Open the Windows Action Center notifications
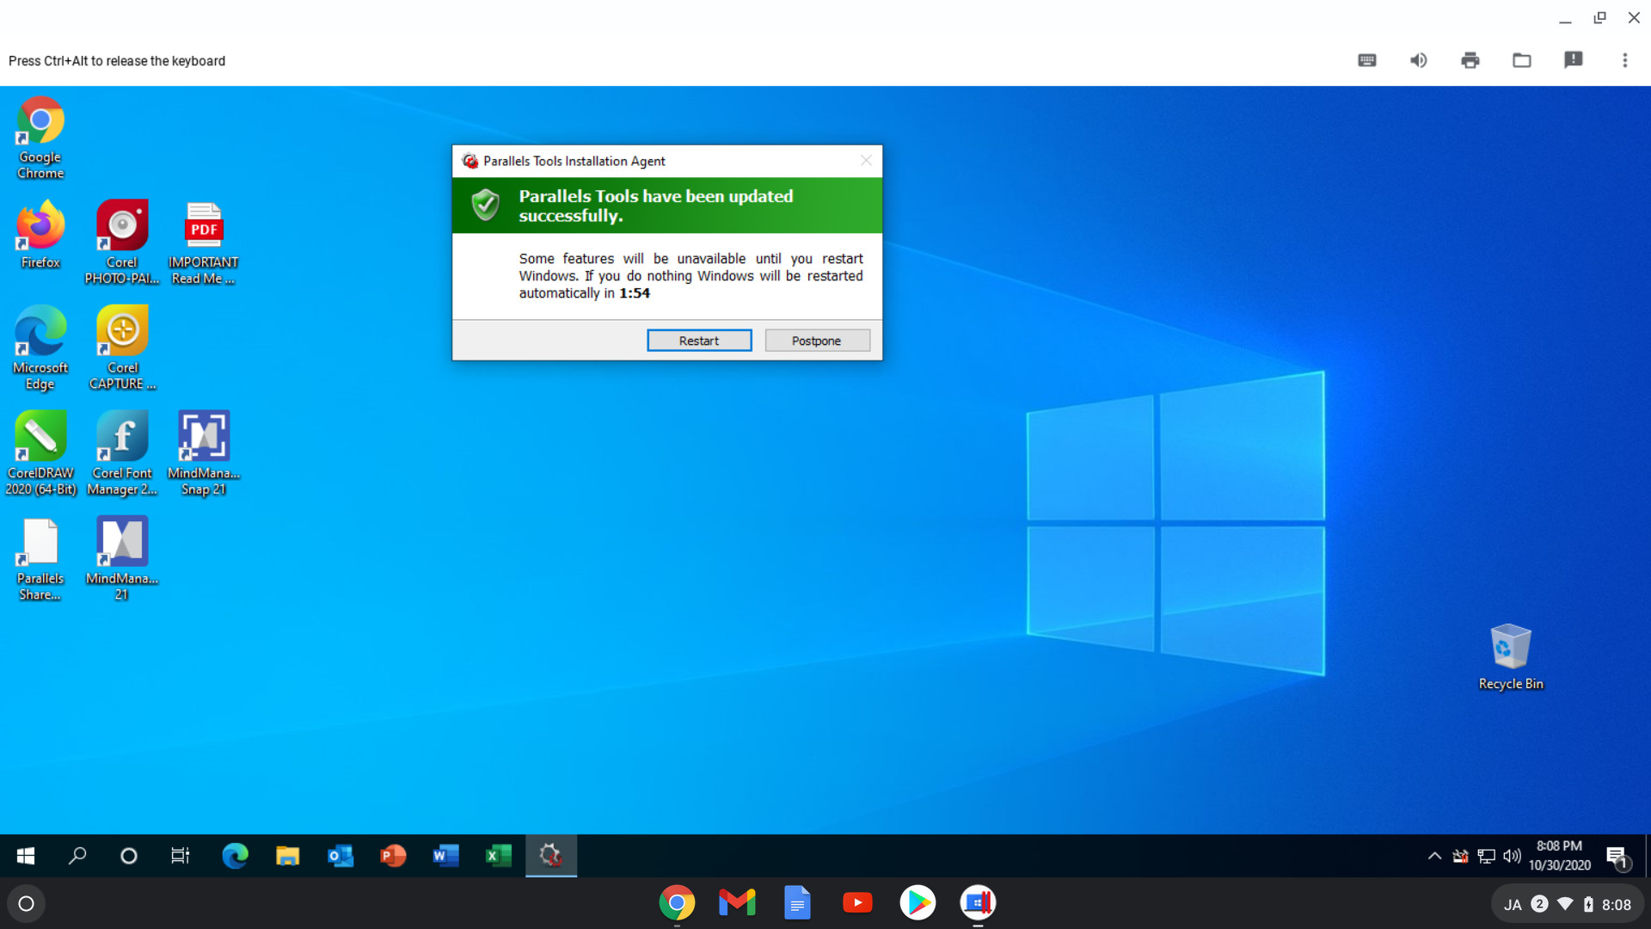This screenshot has width=1651, height=929. pyautogui.click(x=1617, y=857)
